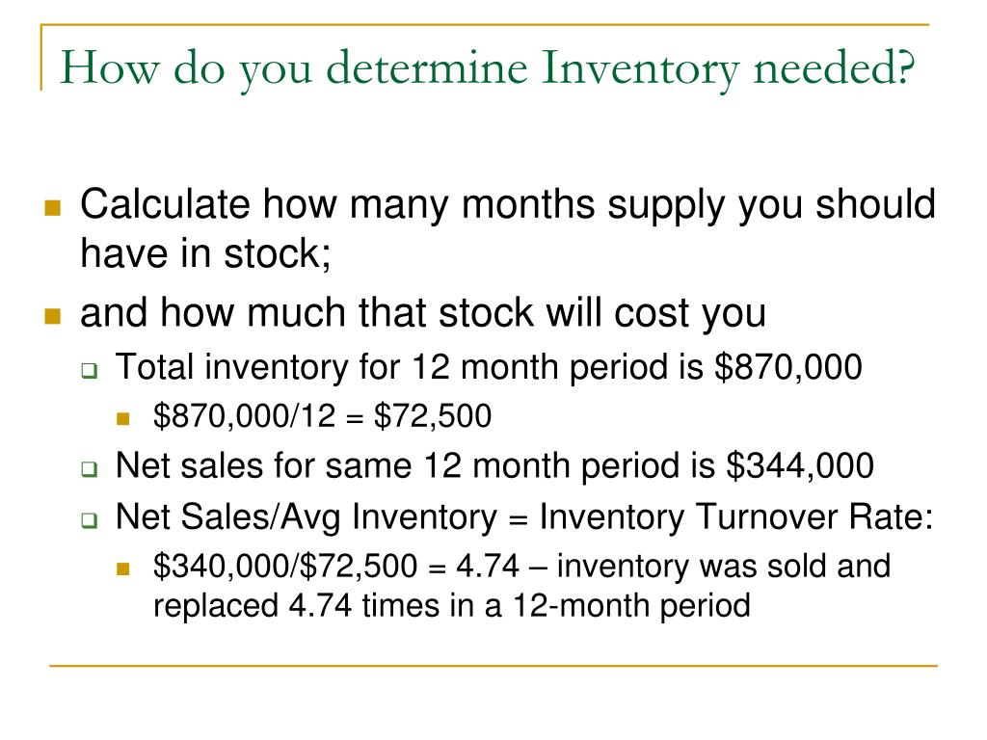The width and height of the screenshot is (987, 740).
Task: Click the question mark ending the title
Action: (x=906, y=66)
